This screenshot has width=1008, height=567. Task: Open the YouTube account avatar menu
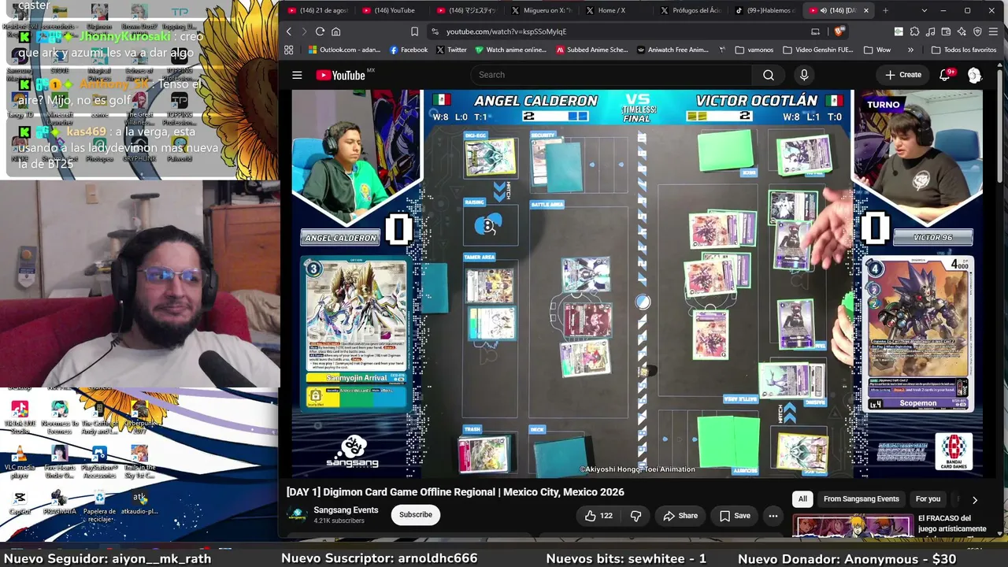[x=974, y=75]
